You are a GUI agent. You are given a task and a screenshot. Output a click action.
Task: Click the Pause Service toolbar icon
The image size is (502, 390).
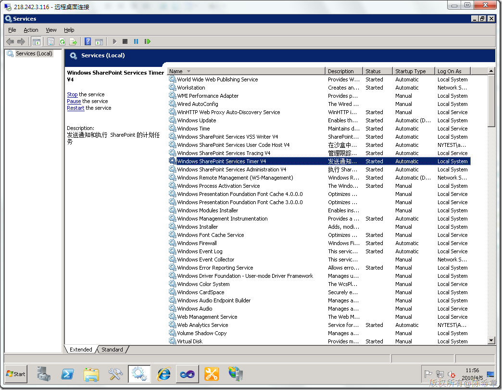pyautogui.click(x=136, y=41)
